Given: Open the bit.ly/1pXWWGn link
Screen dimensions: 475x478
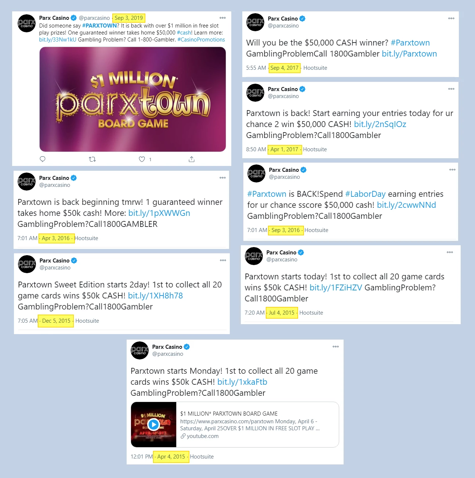Looking at the screenshot, I should tap(159, 213).
